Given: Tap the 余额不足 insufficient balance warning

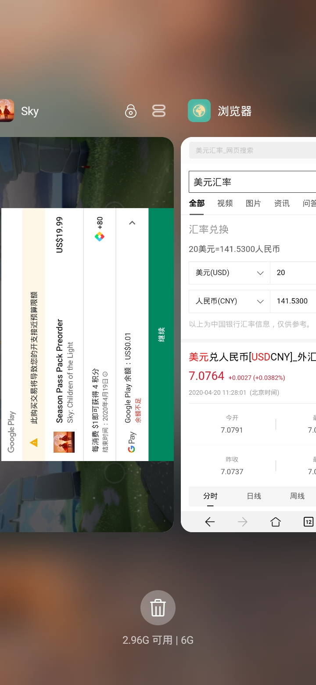Looking at the screenshot, I should [x=138, y=410].
